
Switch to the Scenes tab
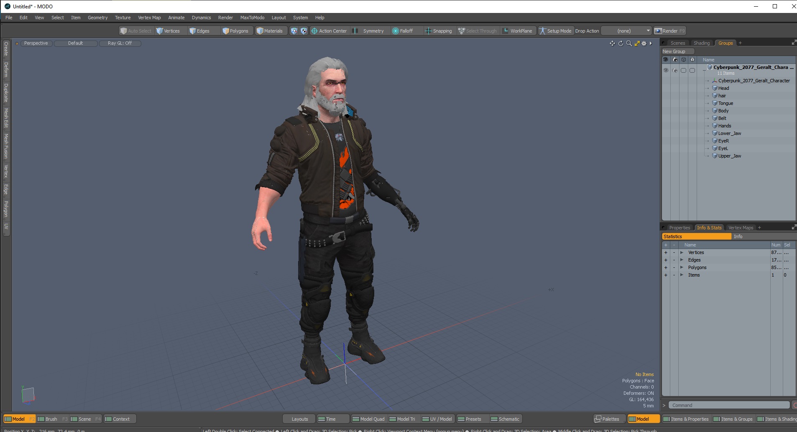pyautogui.click(x=677, y=43)
